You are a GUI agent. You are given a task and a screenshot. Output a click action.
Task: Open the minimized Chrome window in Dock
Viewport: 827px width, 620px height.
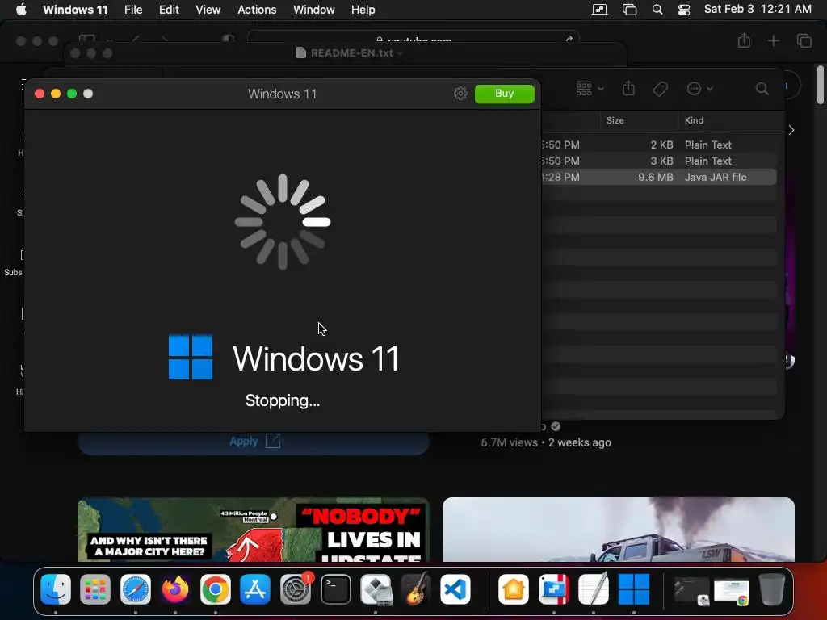click(732, 592)
